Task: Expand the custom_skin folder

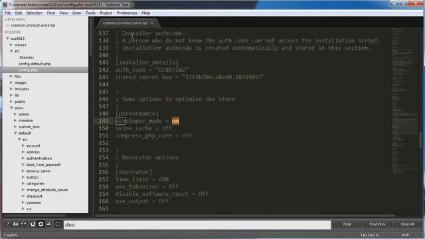Action: (15, 127)
